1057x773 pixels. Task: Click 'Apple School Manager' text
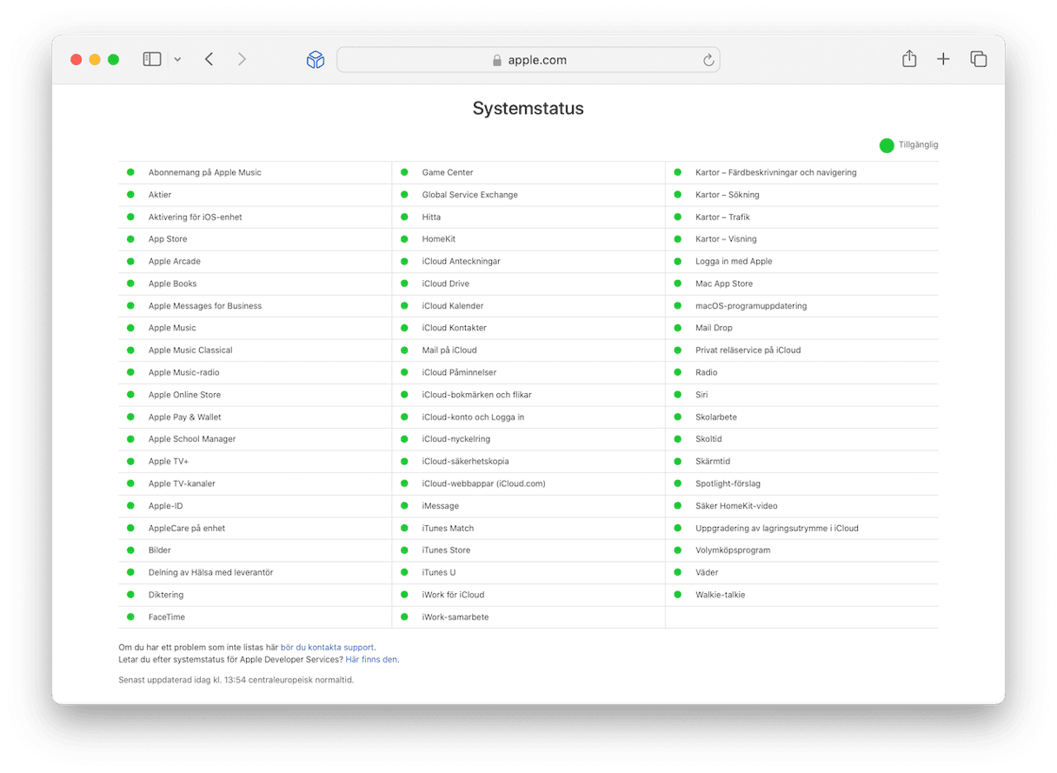pyautogui.click(x=192, y=439)
